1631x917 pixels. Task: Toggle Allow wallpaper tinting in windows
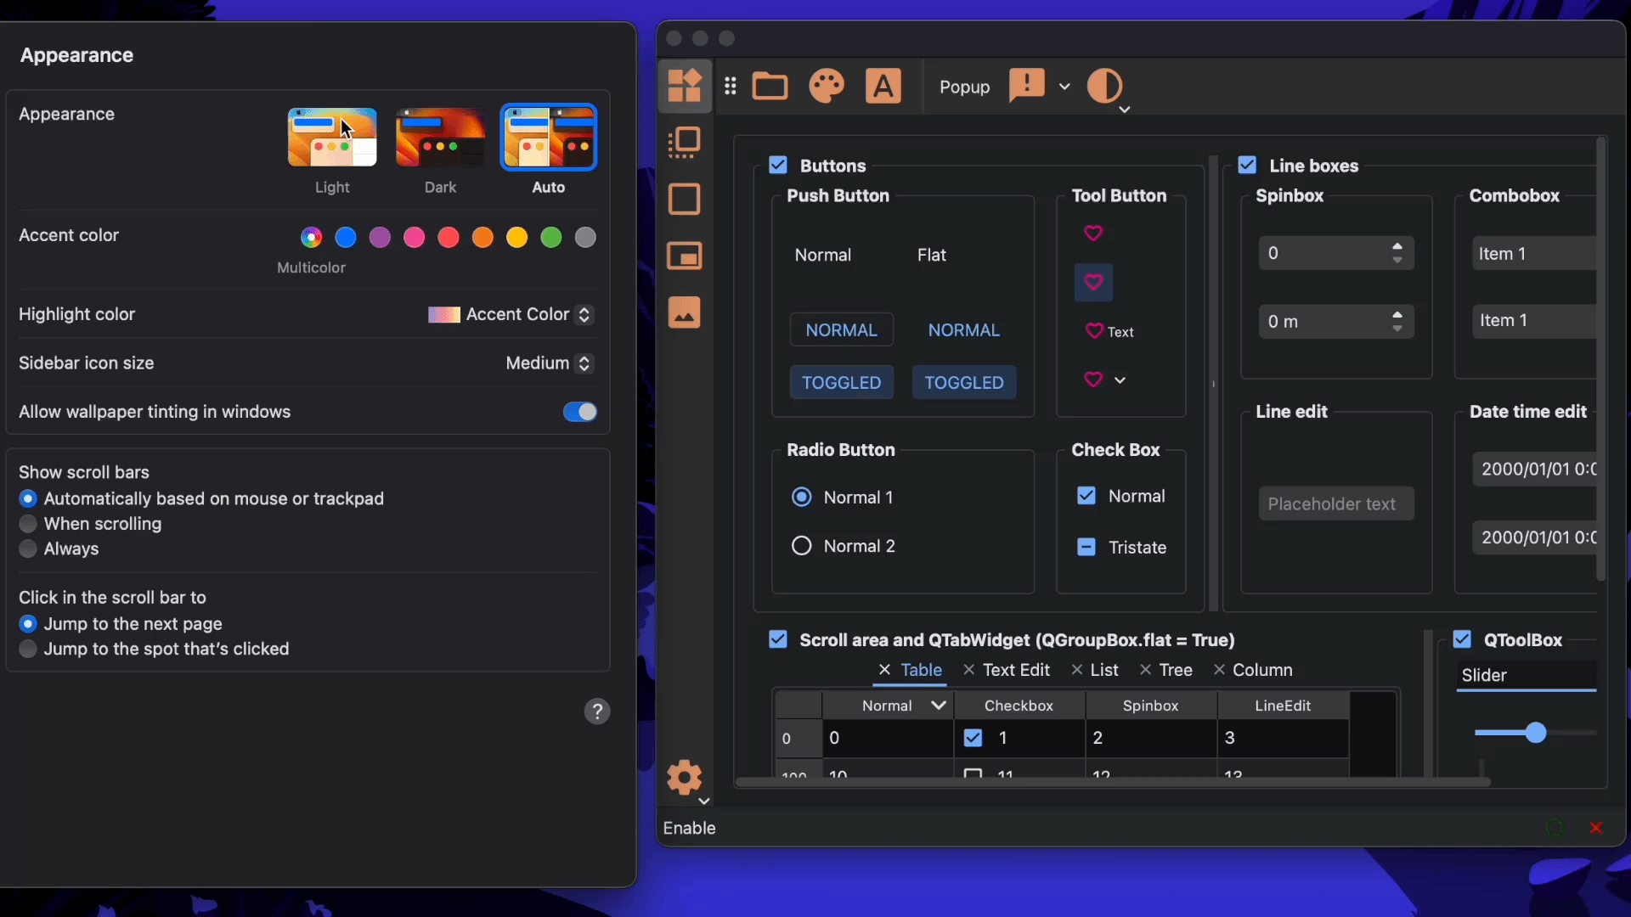tap(580, 411)
